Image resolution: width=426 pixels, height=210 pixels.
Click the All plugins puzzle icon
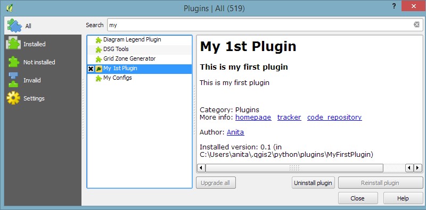point(15,26)
